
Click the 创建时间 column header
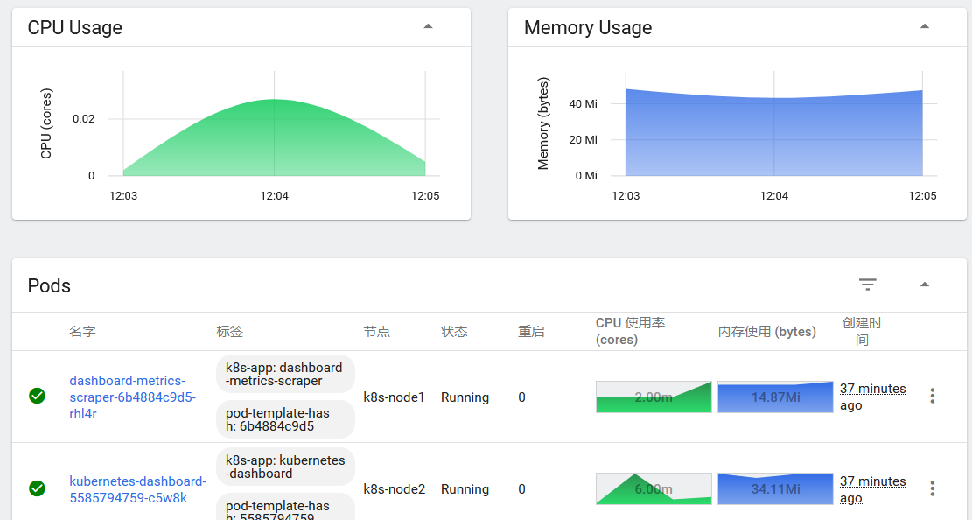pyautogui.click(x=862, y=332)
